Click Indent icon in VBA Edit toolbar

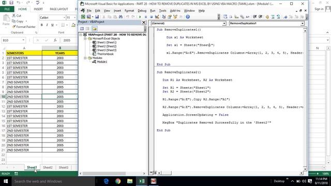(x=255, y=17)
